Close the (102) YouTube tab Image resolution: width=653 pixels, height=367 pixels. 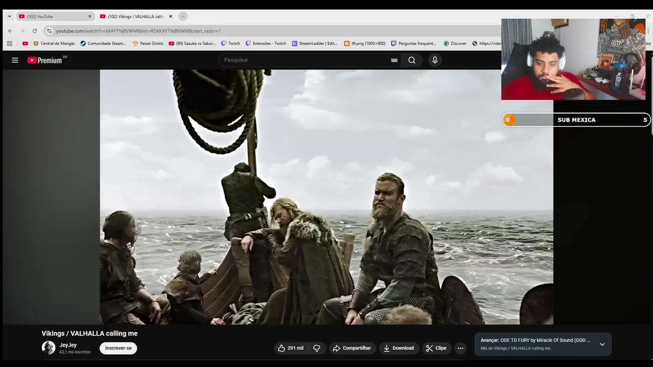[90, 16]
